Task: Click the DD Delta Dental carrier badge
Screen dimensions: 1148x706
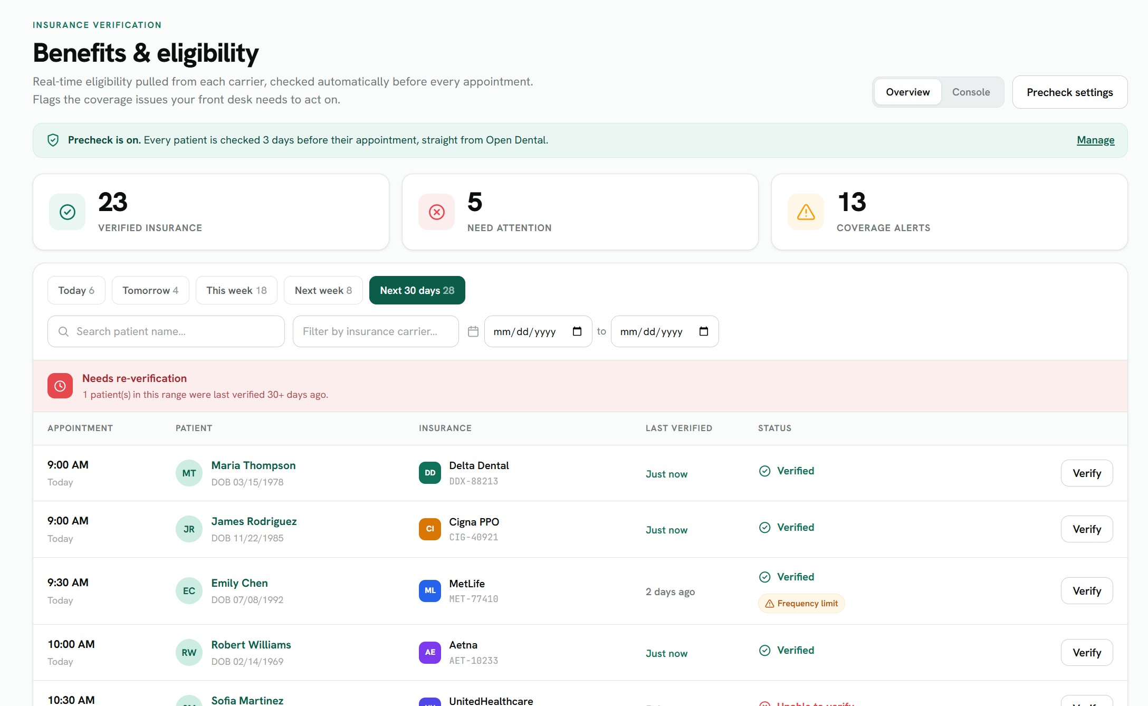Action: click(430, 473)
